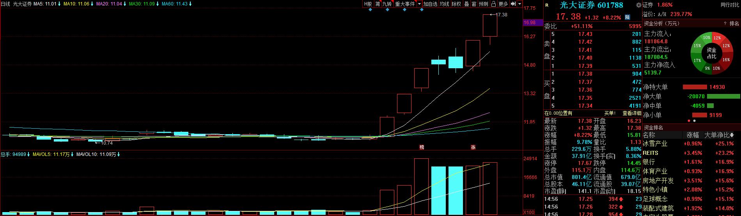Toggle MA30 indicator arrow

point(157,4)
